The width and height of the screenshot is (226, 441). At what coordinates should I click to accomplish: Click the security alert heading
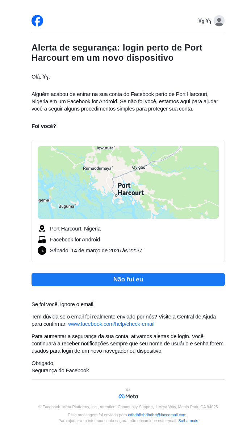[x=117, y=53]
